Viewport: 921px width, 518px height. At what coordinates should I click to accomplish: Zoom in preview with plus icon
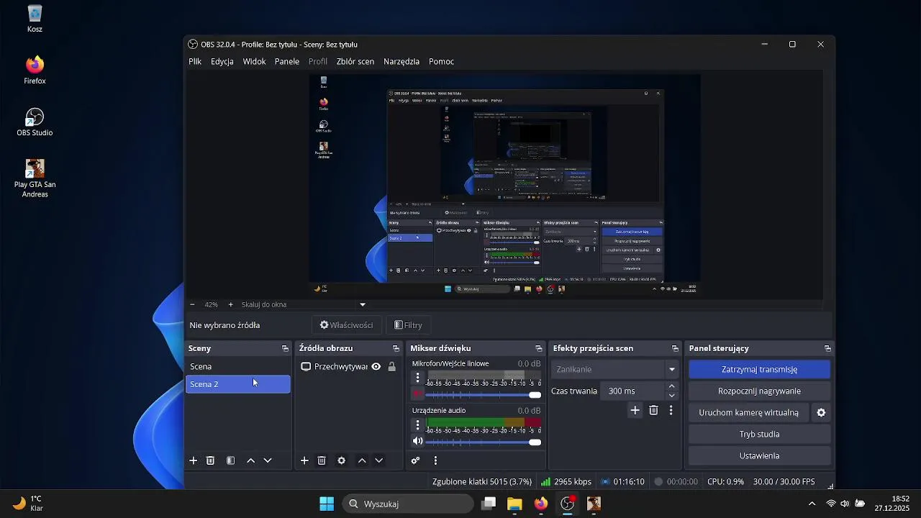(x=230, y=304)
